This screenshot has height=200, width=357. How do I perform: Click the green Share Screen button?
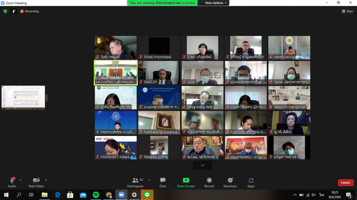click(x=186, y=182)
